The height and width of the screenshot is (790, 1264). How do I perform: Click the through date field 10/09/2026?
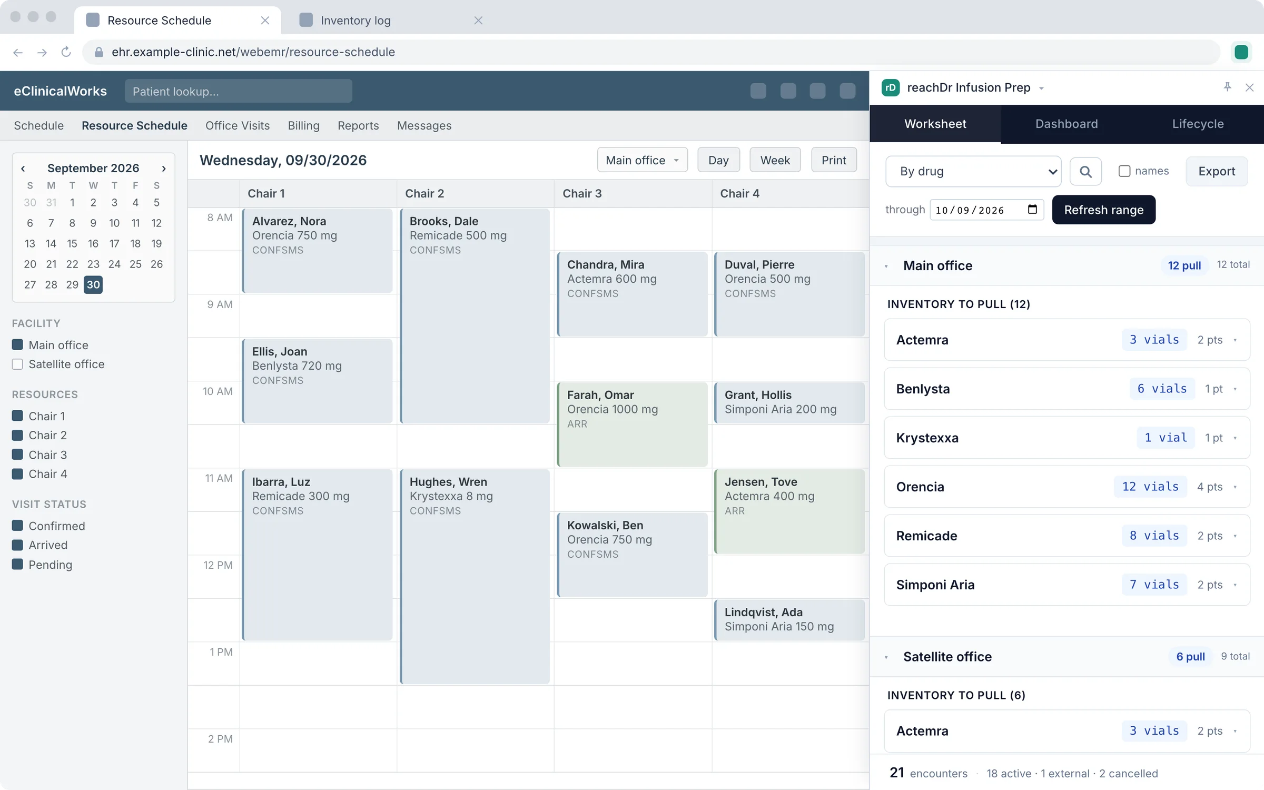click(x=986, y=210)
